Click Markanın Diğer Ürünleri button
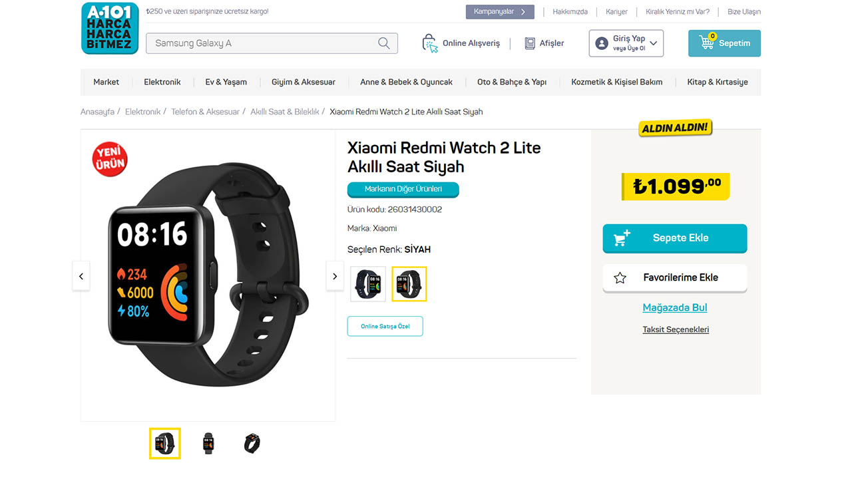 pos(403,190)
